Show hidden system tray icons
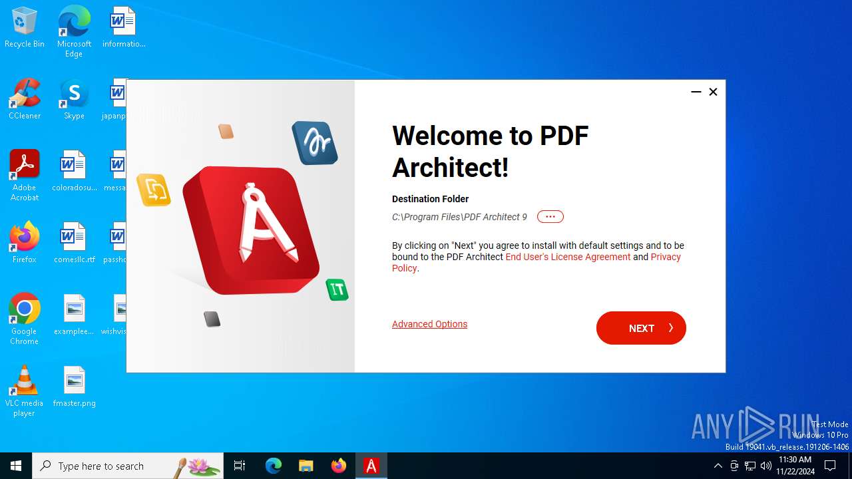The height and width of the screenshot is (479, 852). [x=718, y=466]
